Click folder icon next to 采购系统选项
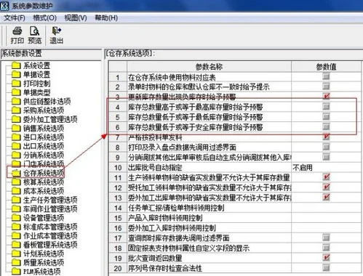The width and height of the screenshot is (363, 276). coord(16,110)
